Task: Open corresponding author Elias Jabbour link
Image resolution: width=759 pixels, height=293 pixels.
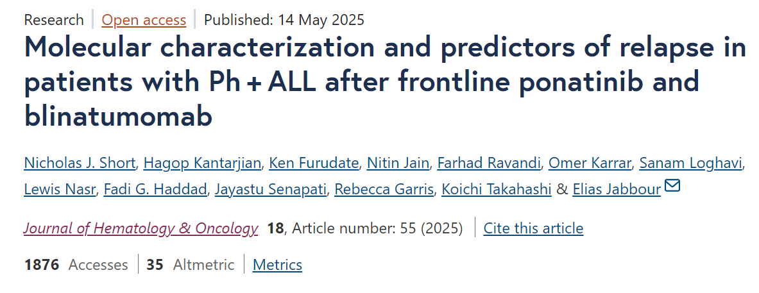Action: (617, 190)
